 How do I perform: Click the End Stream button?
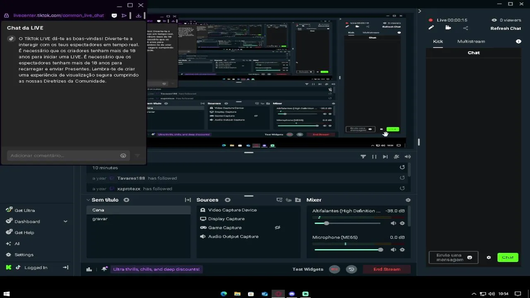point(387,269)
